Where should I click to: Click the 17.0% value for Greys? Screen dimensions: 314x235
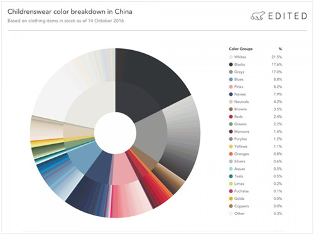(277, 72)
